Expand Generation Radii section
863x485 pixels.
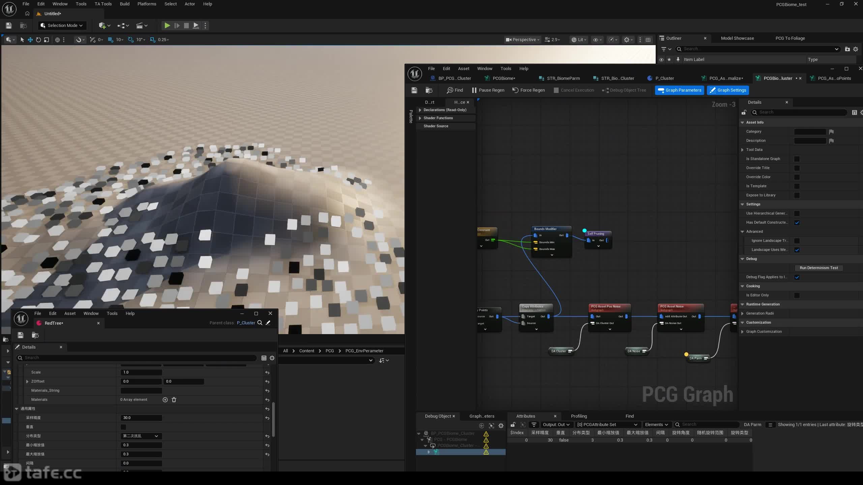click(742, 314)
